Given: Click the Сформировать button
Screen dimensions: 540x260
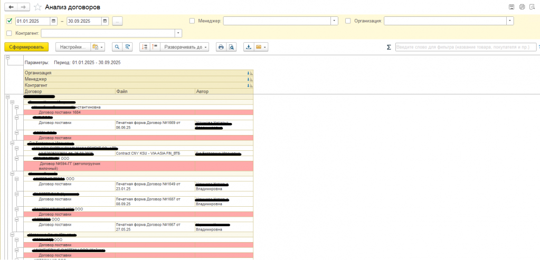Looking at the screenshot, I should point(26,47).
